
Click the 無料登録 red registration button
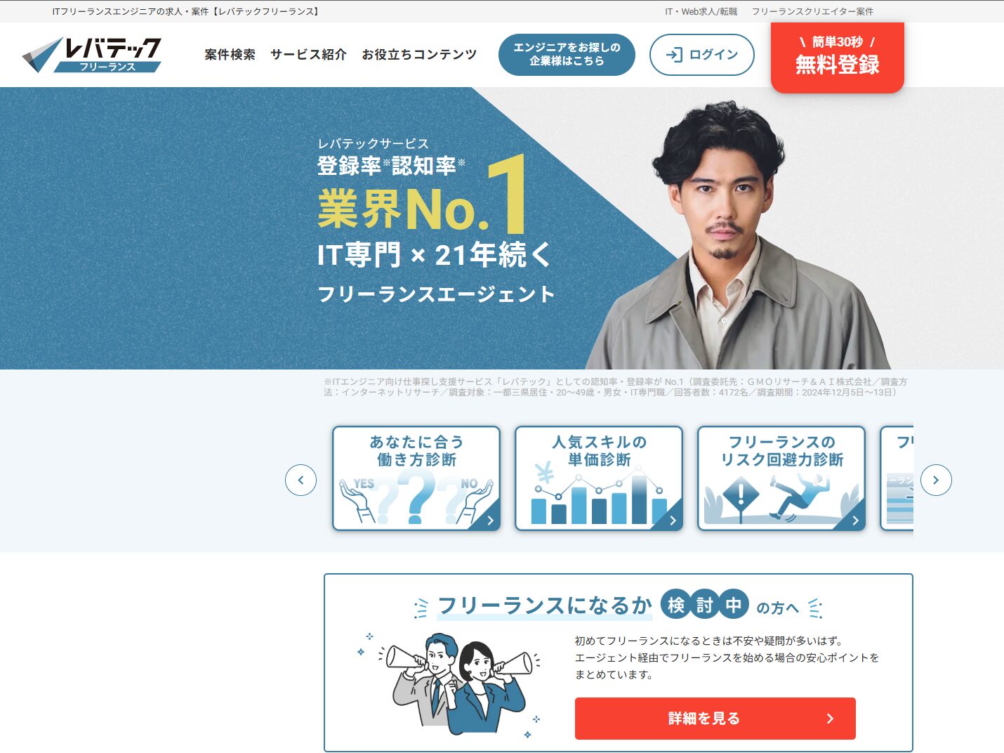(x=838, y=57)
